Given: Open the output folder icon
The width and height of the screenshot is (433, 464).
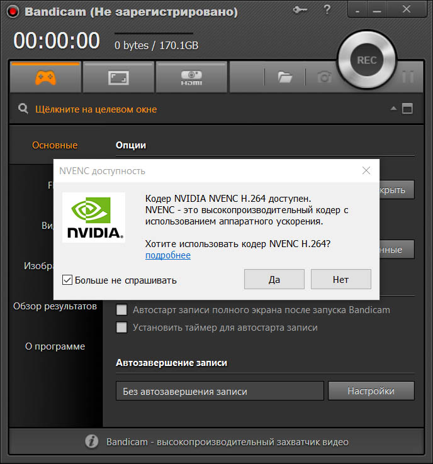Looking at the screenshot, I should point(285,77).
